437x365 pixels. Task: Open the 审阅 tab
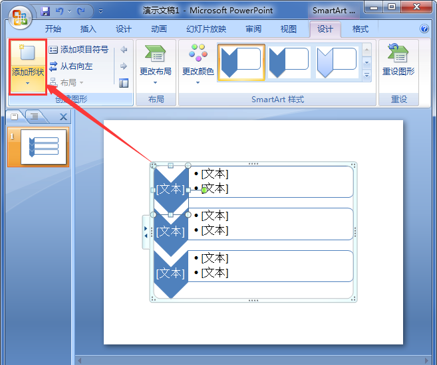(x=253, y=29)
